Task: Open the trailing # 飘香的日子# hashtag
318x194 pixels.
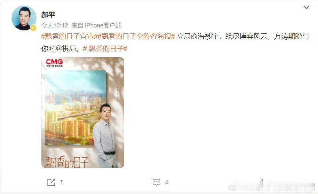Action: click(x=105, y=49)
